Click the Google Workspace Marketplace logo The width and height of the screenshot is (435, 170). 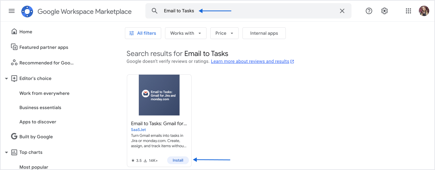[x=27, y=11]
